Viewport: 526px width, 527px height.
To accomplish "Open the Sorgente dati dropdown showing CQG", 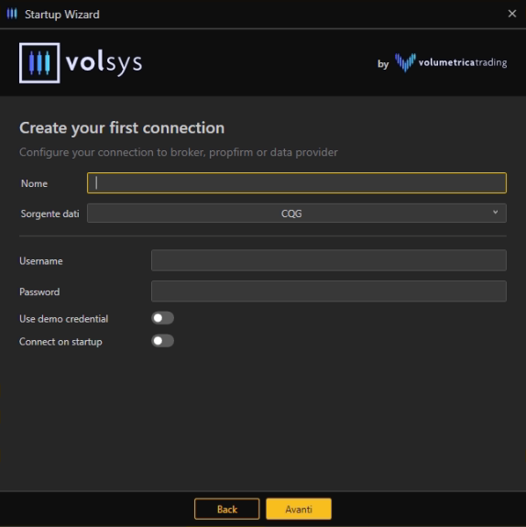I will pyautogui.click(x=296, y=213).
